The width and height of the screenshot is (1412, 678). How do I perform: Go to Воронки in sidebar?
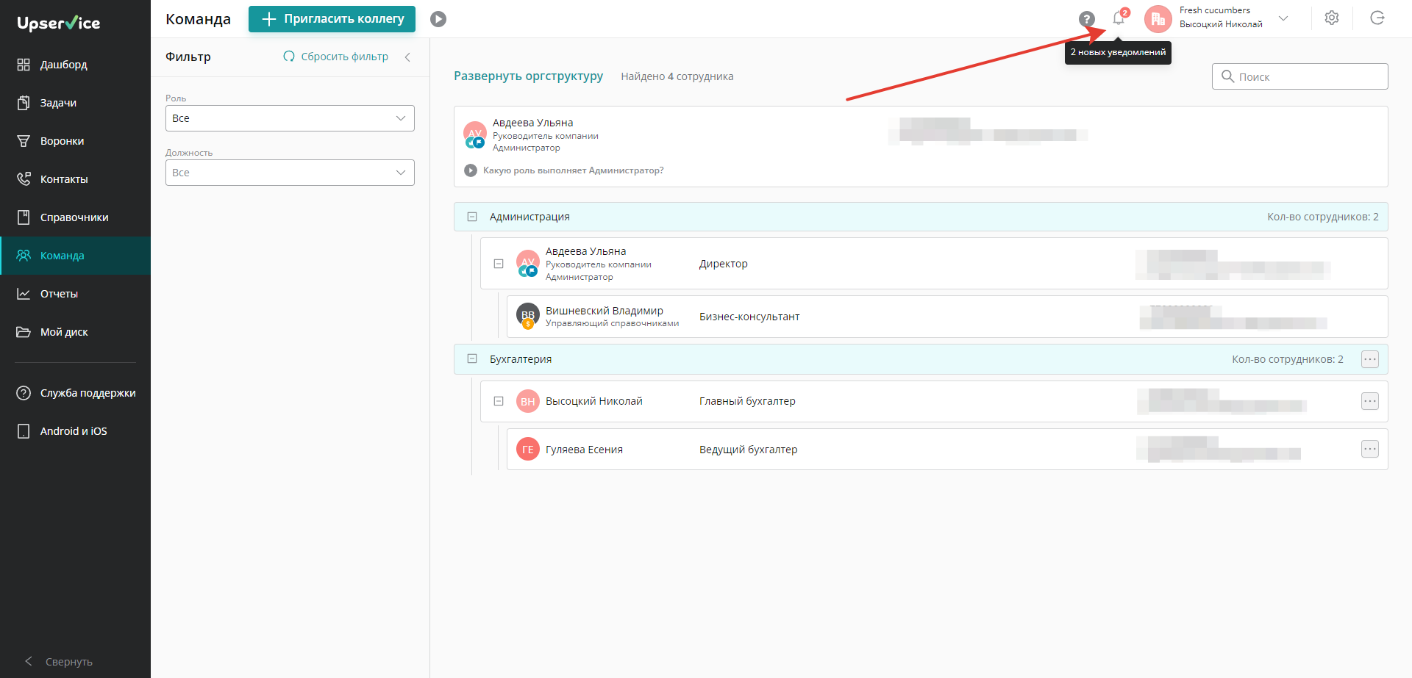pyautogui.click(x=75, y=141)
